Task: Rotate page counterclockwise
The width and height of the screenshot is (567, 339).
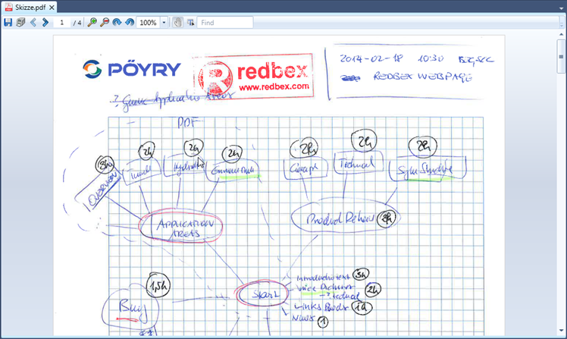Action: tap(129, 23)
